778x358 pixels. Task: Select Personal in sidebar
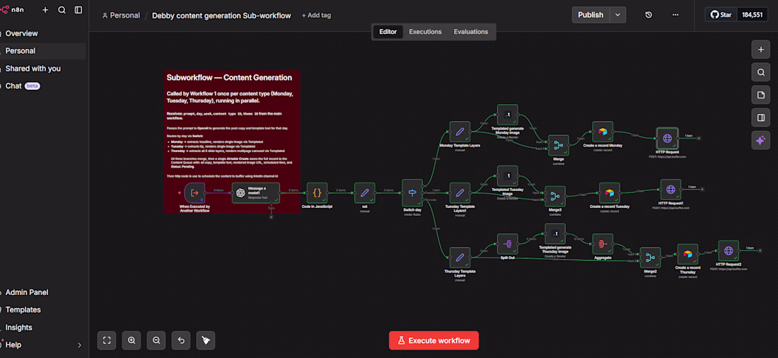42,51
